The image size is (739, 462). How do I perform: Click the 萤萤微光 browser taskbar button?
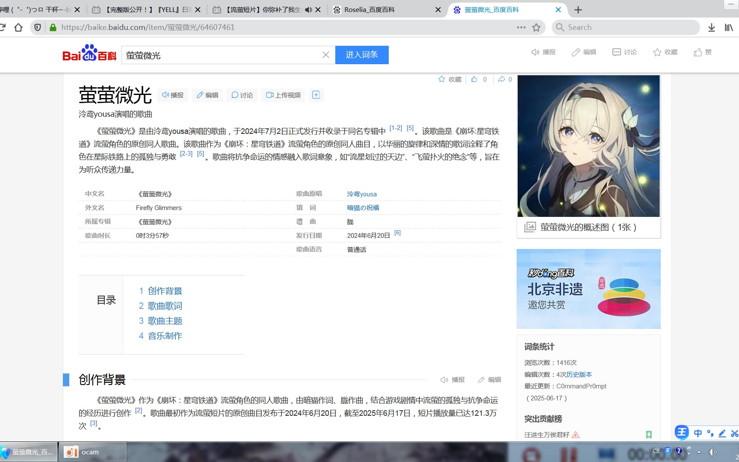click(x=29, y=452)
